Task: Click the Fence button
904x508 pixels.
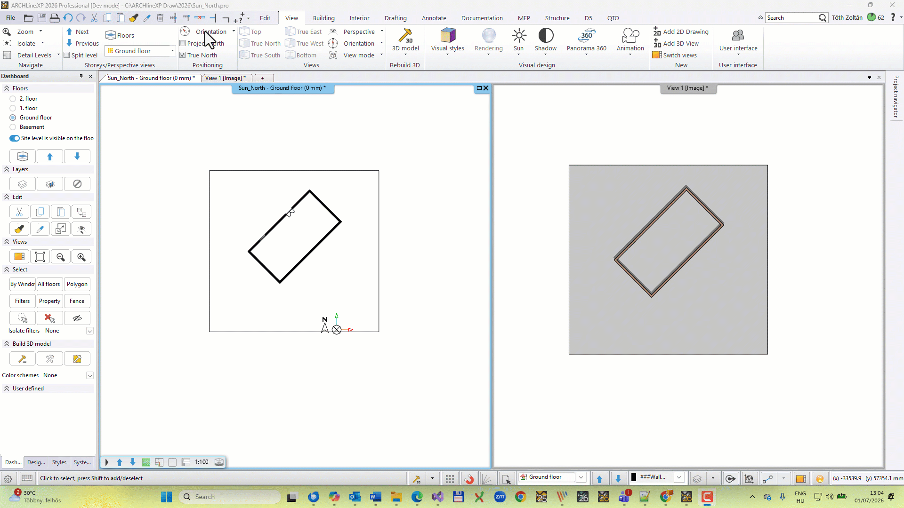Action: 77,301
